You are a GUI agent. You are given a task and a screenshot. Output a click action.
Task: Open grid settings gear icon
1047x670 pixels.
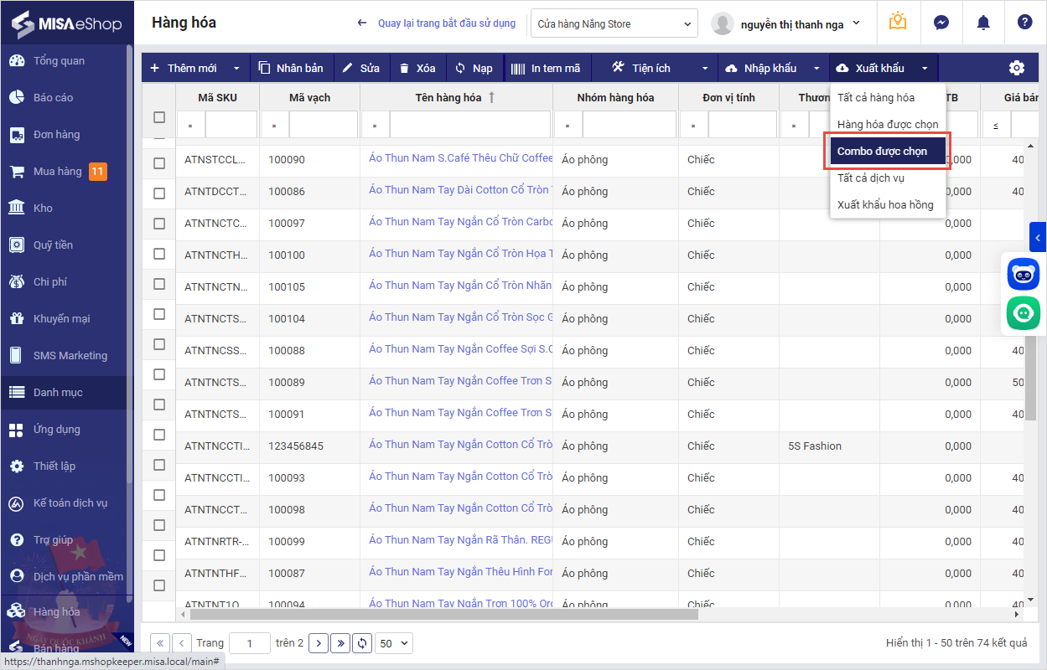pyautogui.click(x=1017, y=68)
